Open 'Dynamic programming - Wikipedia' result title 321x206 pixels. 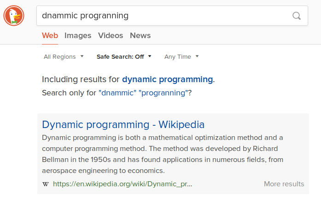tap(123, 124)
